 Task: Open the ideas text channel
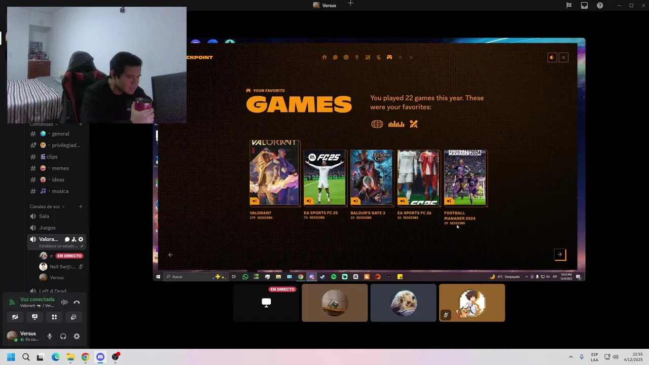57,179
